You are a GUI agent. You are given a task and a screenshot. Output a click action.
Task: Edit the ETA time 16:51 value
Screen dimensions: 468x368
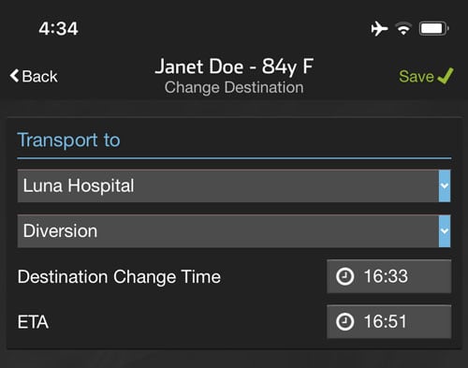(x=389, y=322)
